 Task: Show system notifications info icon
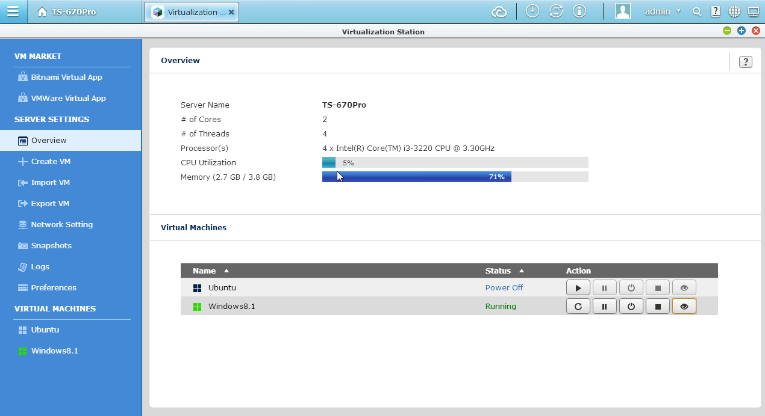click(579, 11)
